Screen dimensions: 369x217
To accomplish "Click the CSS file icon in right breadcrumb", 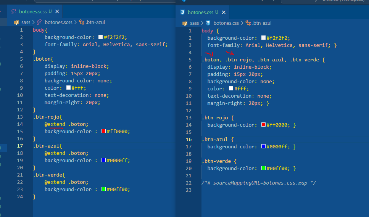I will (x=208, y=23).
